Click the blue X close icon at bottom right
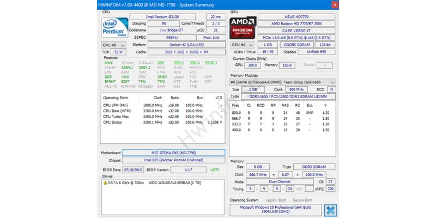The image size is (436, 218). pos(331,210)
